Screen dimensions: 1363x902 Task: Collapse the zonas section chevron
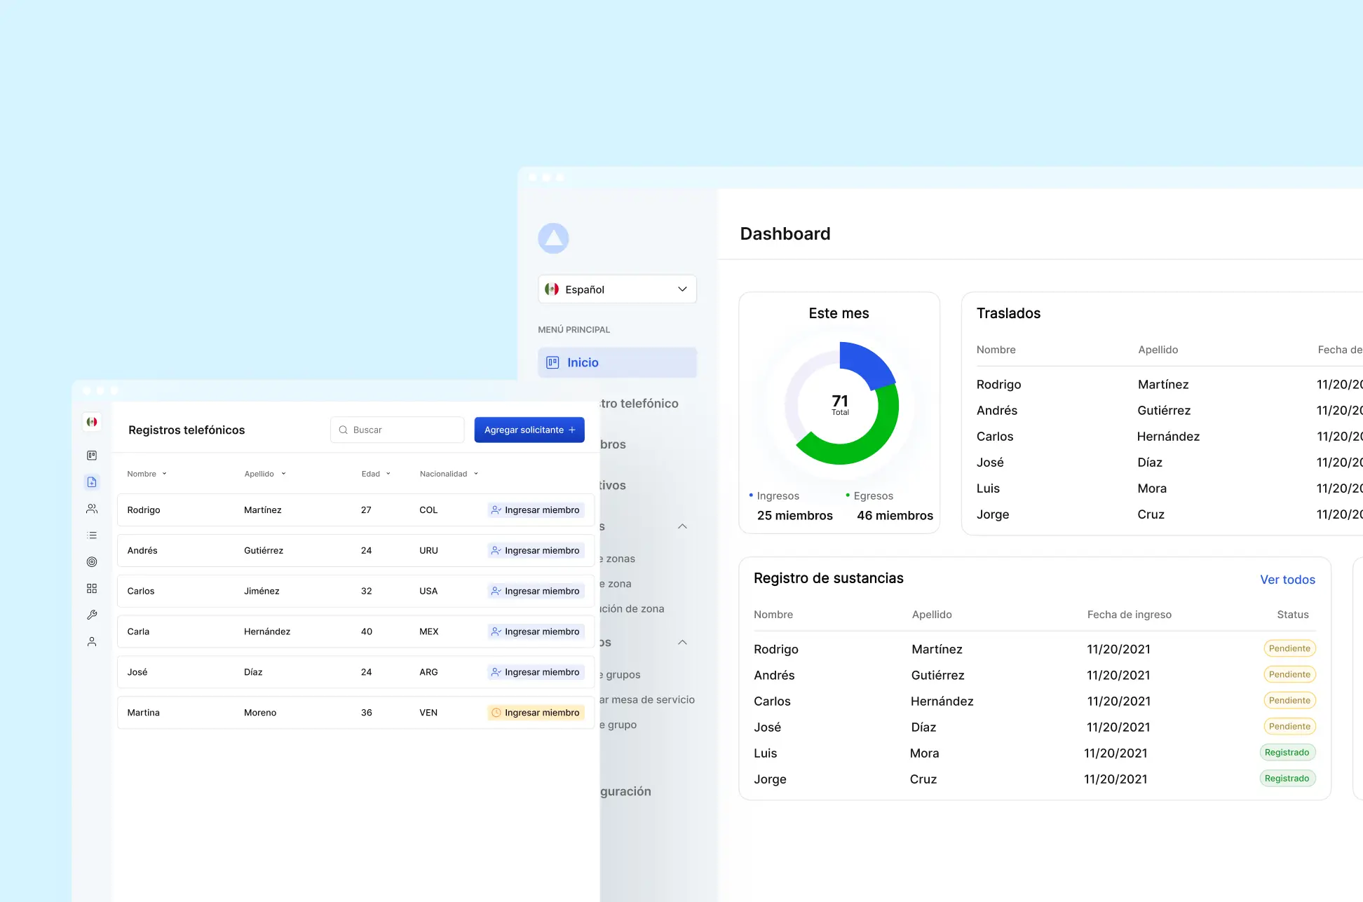681,526
